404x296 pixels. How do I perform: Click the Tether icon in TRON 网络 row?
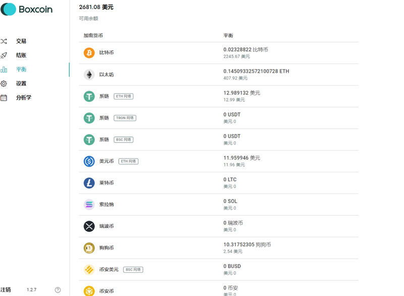pos(89,118)
